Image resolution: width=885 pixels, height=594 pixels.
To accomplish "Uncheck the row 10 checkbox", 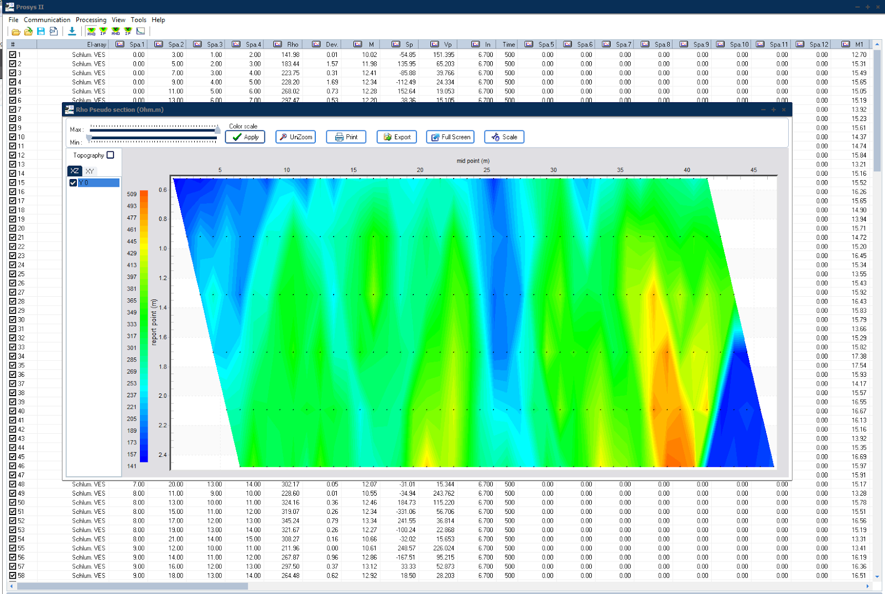I will tap(13, 137).
